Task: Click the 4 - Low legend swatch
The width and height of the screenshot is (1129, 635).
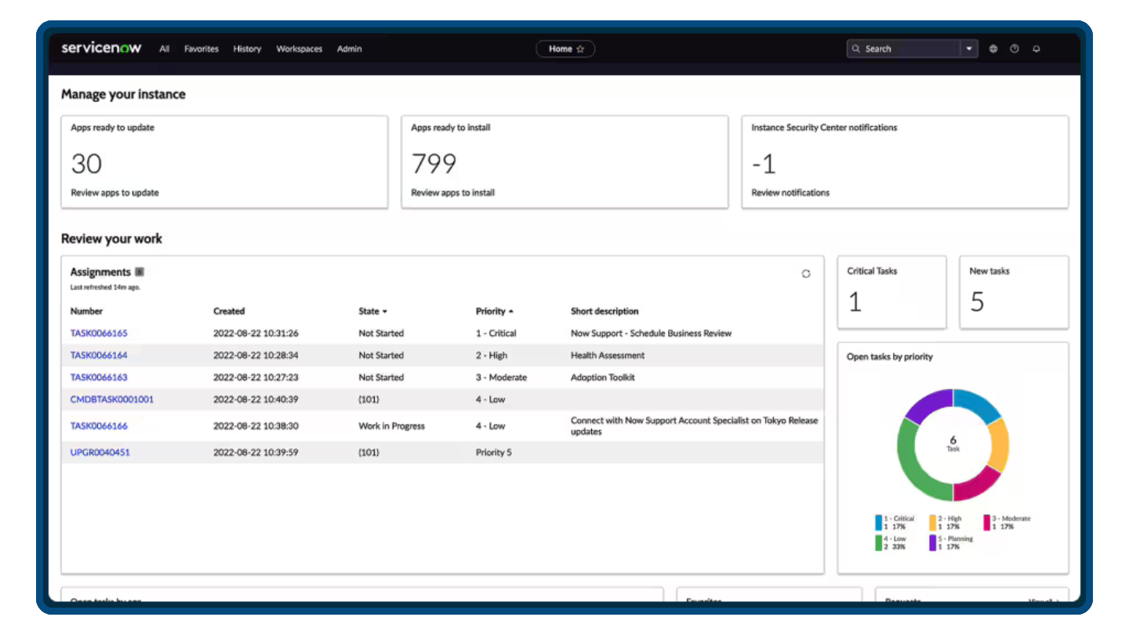Action: tap(879, 542)
